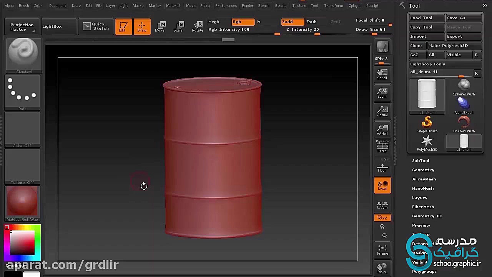Toggle Persp perspective view
This screenshot has width=492, height=277.
pos(382,147)
